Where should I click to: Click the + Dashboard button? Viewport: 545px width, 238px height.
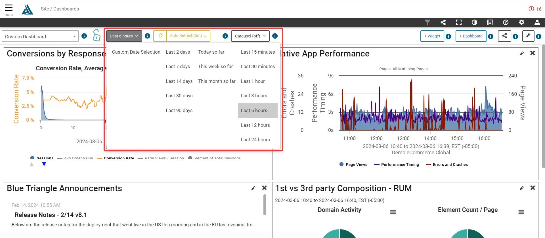click(471, 36)
